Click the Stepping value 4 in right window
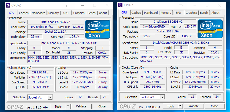 pos(215,47)
